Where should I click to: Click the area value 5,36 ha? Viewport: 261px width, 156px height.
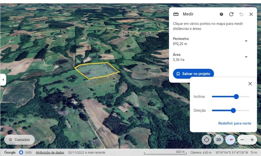tap(178, 60)
